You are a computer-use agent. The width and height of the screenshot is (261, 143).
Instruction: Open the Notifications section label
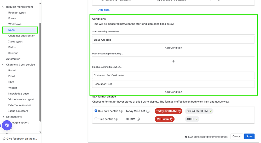coord(14,117)
